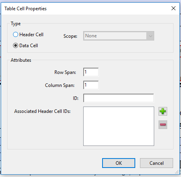
Task: Click the Header Cell label text
Action: (31, 35)
